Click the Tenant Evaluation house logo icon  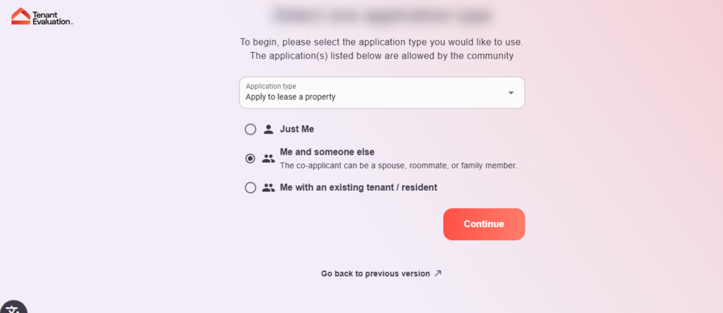pyautogui.click(x=21, y=16)
